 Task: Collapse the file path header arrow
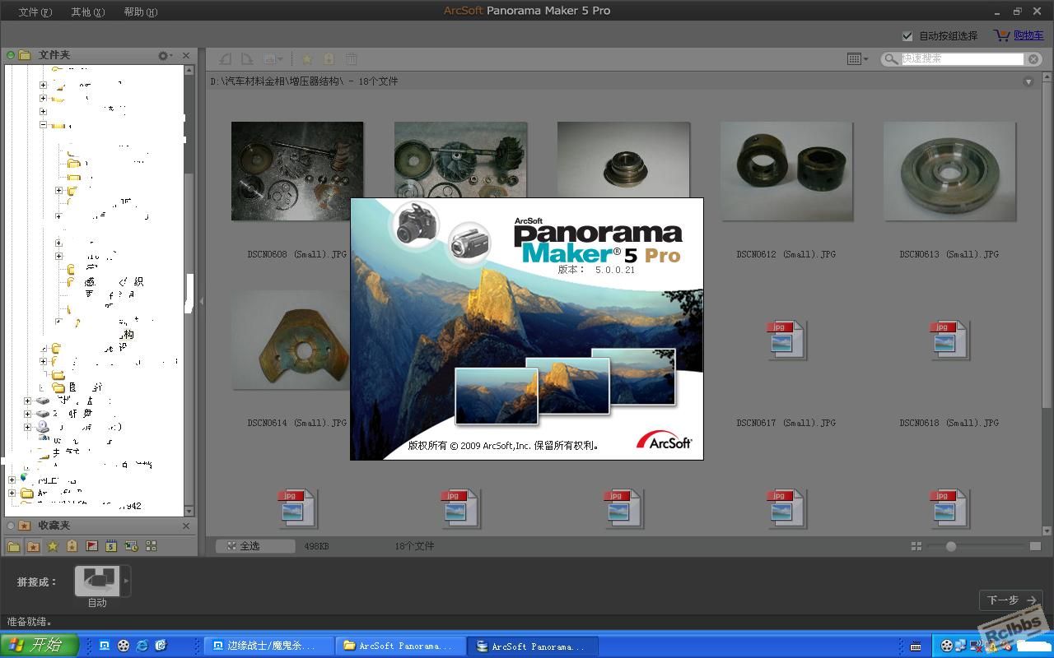[1028, 81]
